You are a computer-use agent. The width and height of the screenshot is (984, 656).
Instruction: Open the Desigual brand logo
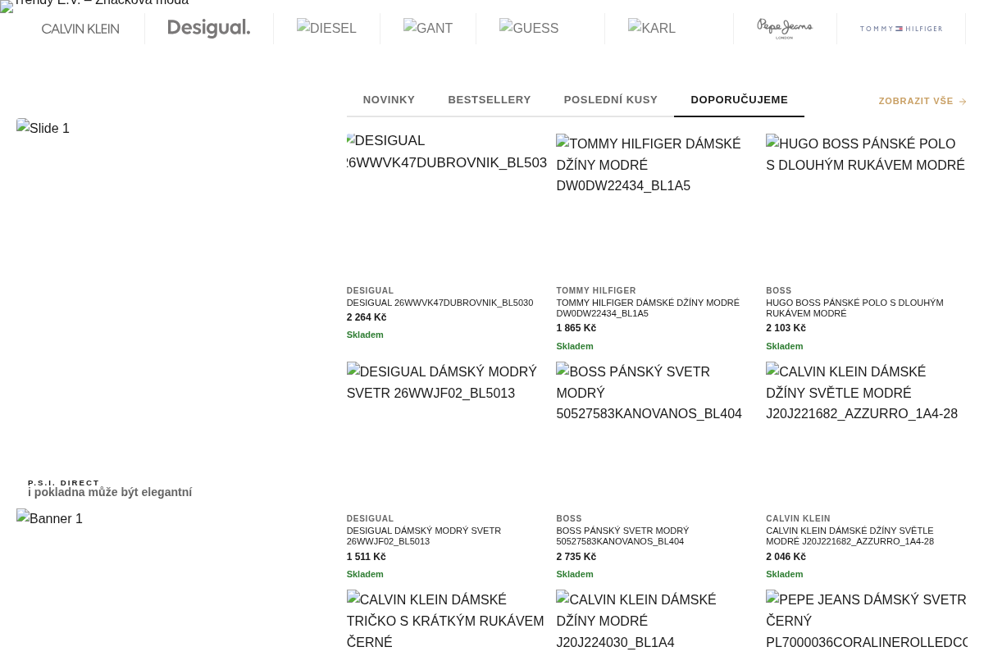(x=209, y=29)
